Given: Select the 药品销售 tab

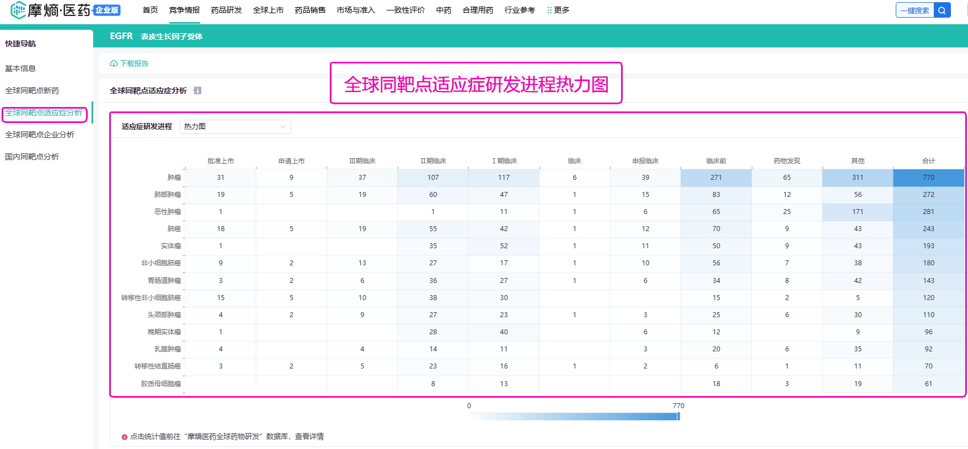Looking at the screenshot, I should pos(310,10).
